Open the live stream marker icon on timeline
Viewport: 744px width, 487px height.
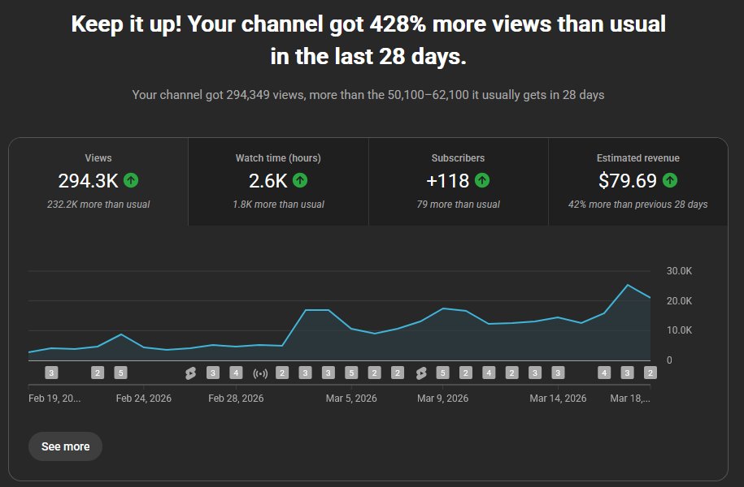coord(260,373)
